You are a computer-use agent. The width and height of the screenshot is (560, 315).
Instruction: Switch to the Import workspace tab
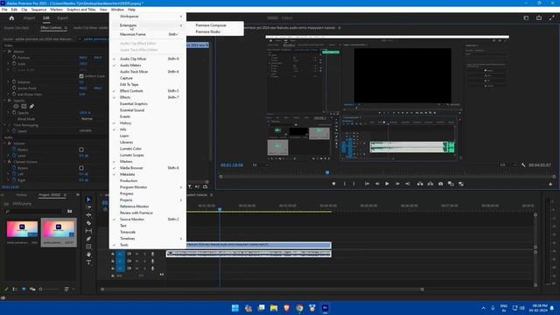29,17
